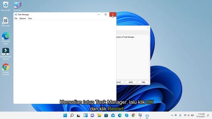Minimize the Task Manager window
Image resolution: width=212 pixels, height=119 pixels.
point(99,15)
